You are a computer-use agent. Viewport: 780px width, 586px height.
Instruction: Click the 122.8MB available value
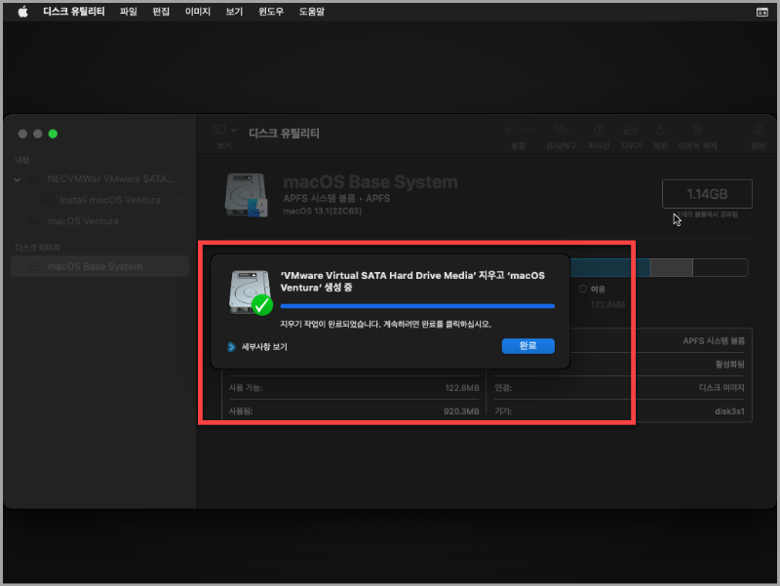[x=461, y=388]
